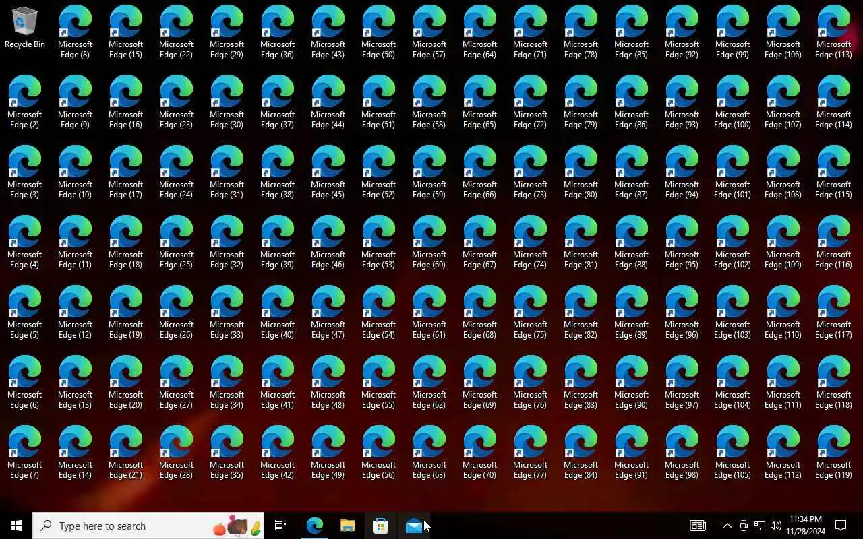Screen dimensions: 863x539
Task: Select the Microsoft Edge (109) shortcut
Action: 783,243
